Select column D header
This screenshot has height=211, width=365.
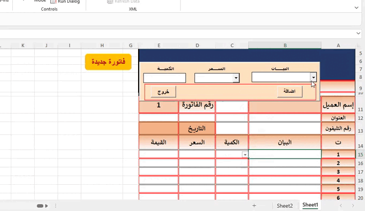[x=197, y=46]
